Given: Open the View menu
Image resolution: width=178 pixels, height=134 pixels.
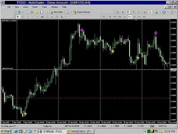Looking at the screenshot, I should pos(17,7).
